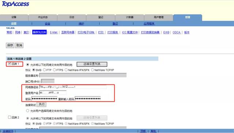
Task: Click the 网络路径名 input field
Action: pos(73,87)
